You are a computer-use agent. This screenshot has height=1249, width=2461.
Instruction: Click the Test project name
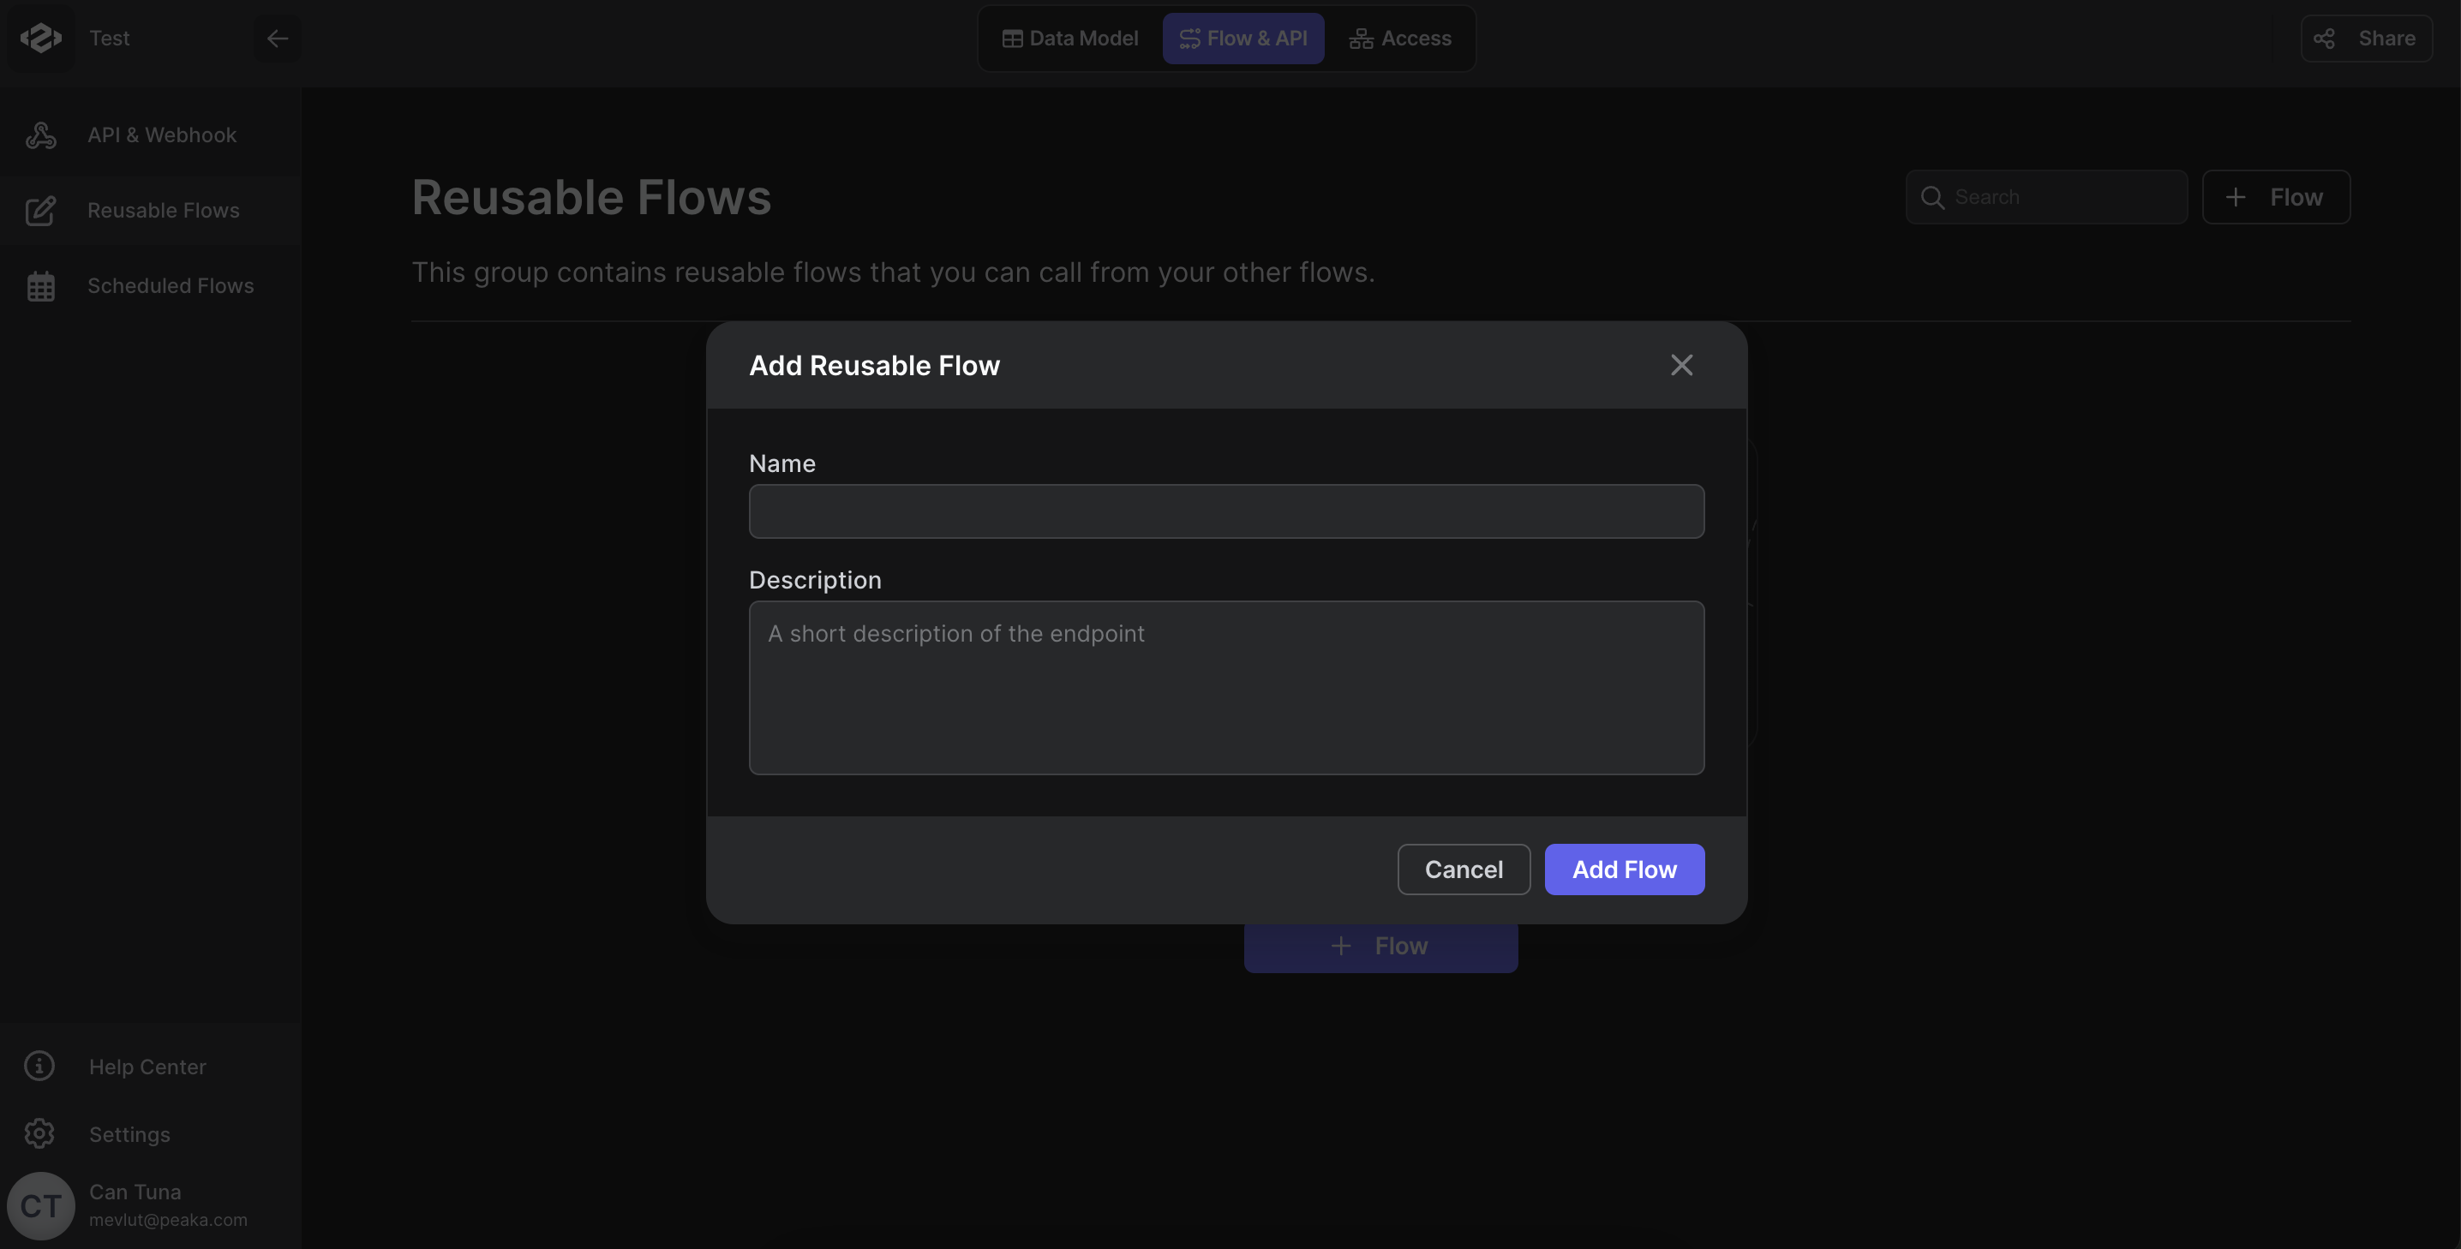(109, 39)
